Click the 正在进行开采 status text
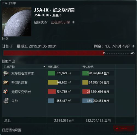The width and height of the screenshot is (137, 135). tap(61, 22)
